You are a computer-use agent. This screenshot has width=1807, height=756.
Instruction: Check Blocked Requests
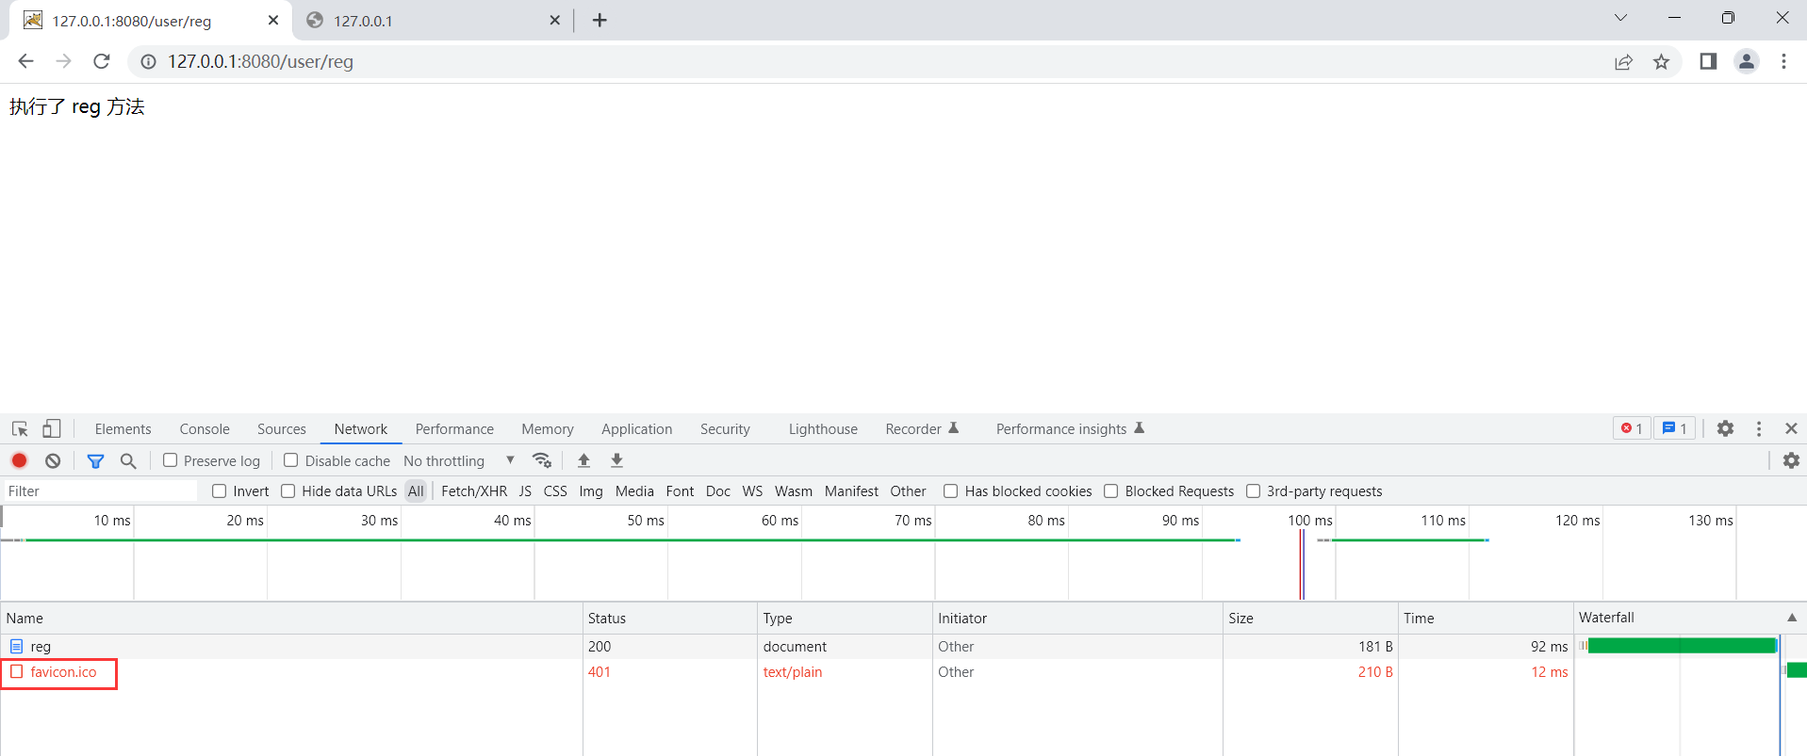pyautogui.click(x=1110, y=491)
